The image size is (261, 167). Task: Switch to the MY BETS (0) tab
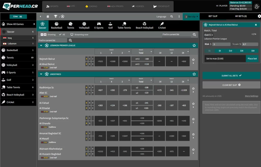[x=241, y=16]
